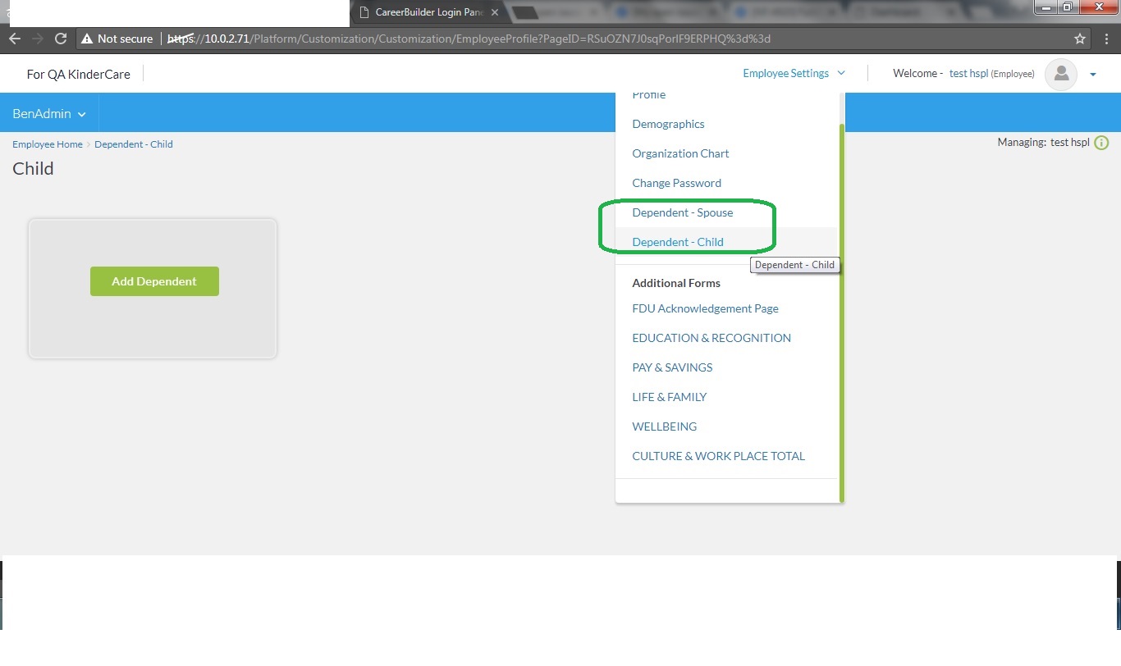The width and height of the screenshot is (1121, 666).
Task: Close the CareerBuilder Login tab
Action: point(495,12)
